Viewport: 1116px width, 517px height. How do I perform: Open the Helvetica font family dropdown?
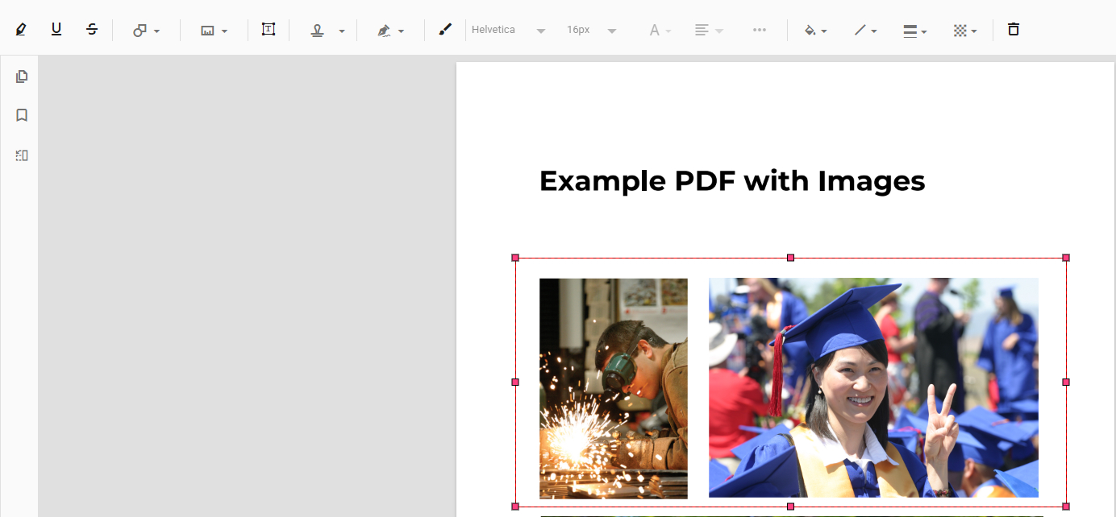click(508, 31)
